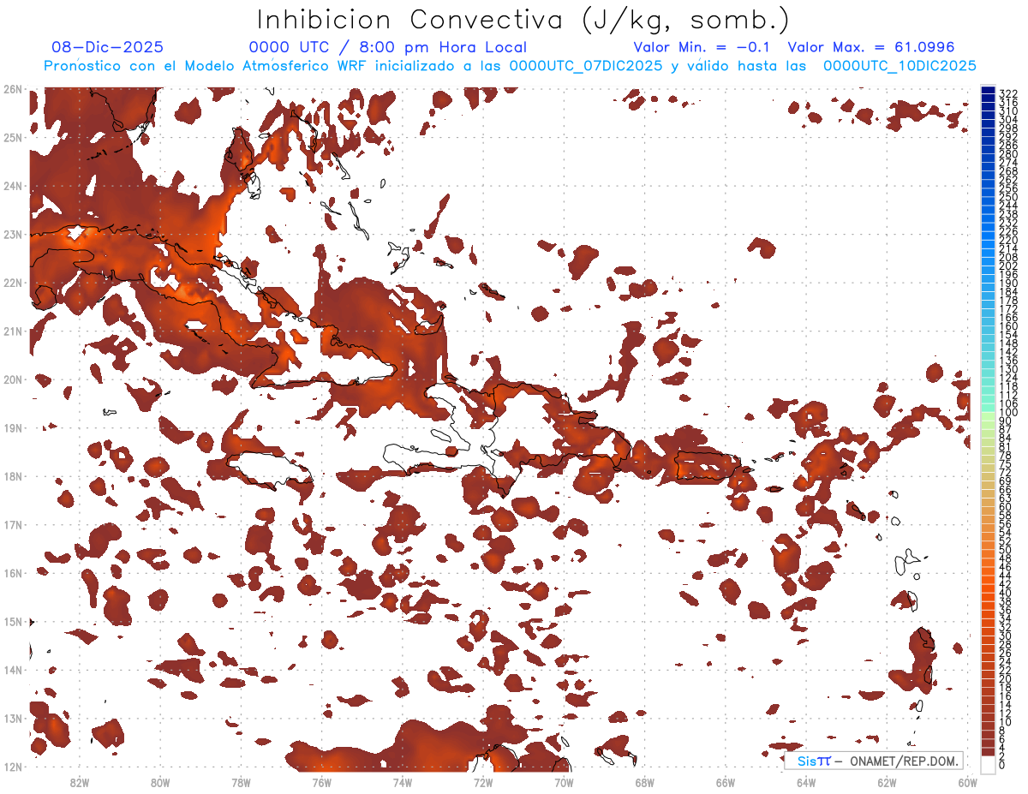1028x794 pixels.
Task: Click the 23N latitude label
Action: 13,235
